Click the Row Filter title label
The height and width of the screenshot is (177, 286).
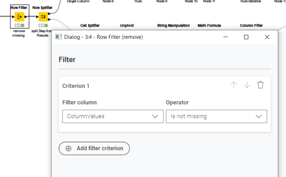click(19, 8)
